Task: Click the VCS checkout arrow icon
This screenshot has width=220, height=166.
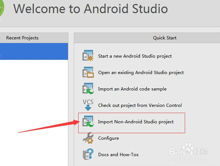Action: [x=88, y=105]
